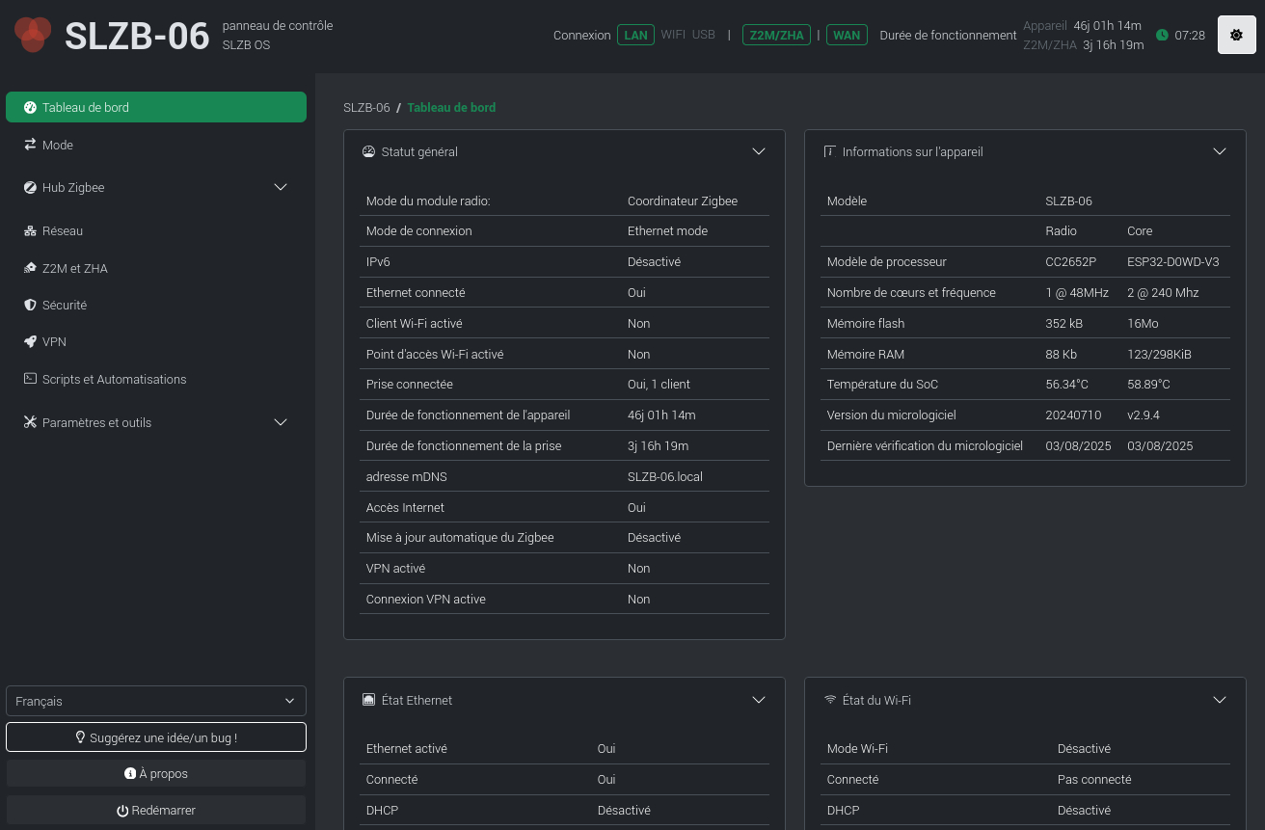Click the SLZB-06 red logo icon
This screenshot has width=1265, height=830.
pos(33,35)
